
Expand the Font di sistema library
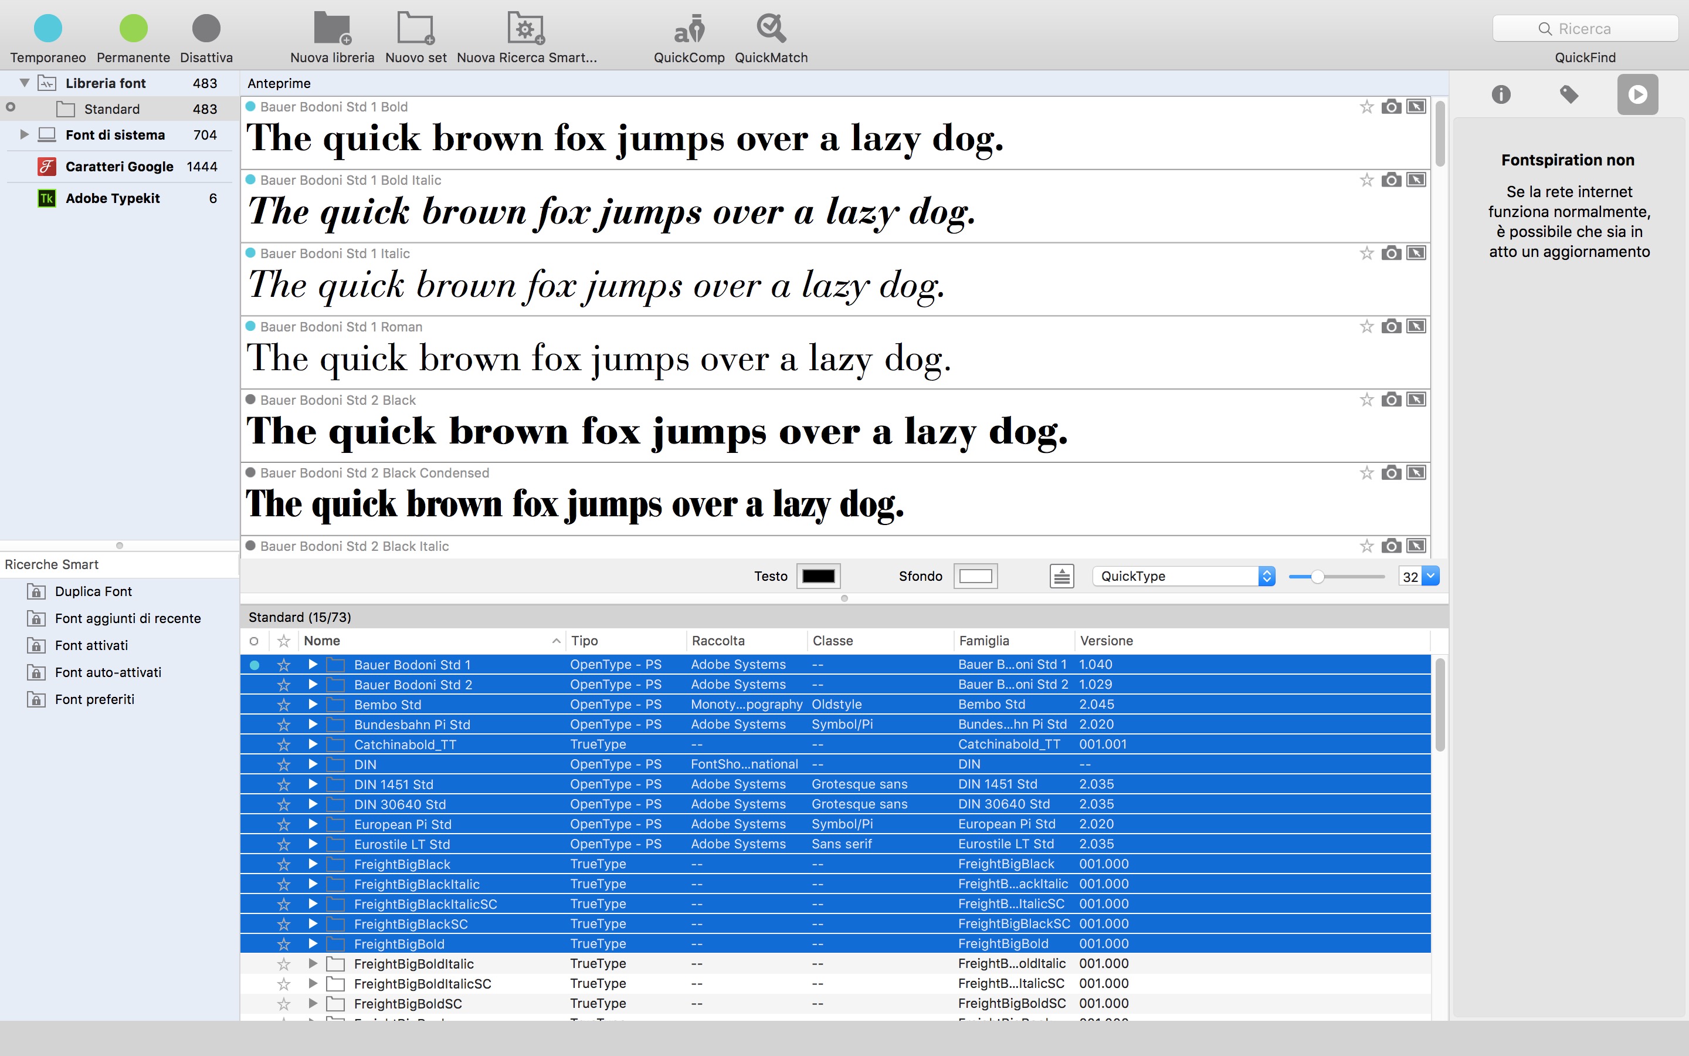click(x=25, y=135)
